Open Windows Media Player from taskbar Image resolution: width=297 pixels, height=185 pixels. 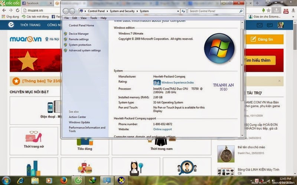click(x=49, y=181)
